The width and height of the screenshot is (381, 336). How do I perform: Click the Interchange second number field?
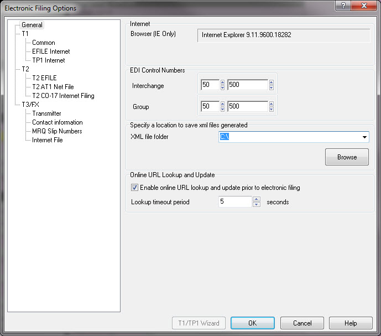(248, 85)
